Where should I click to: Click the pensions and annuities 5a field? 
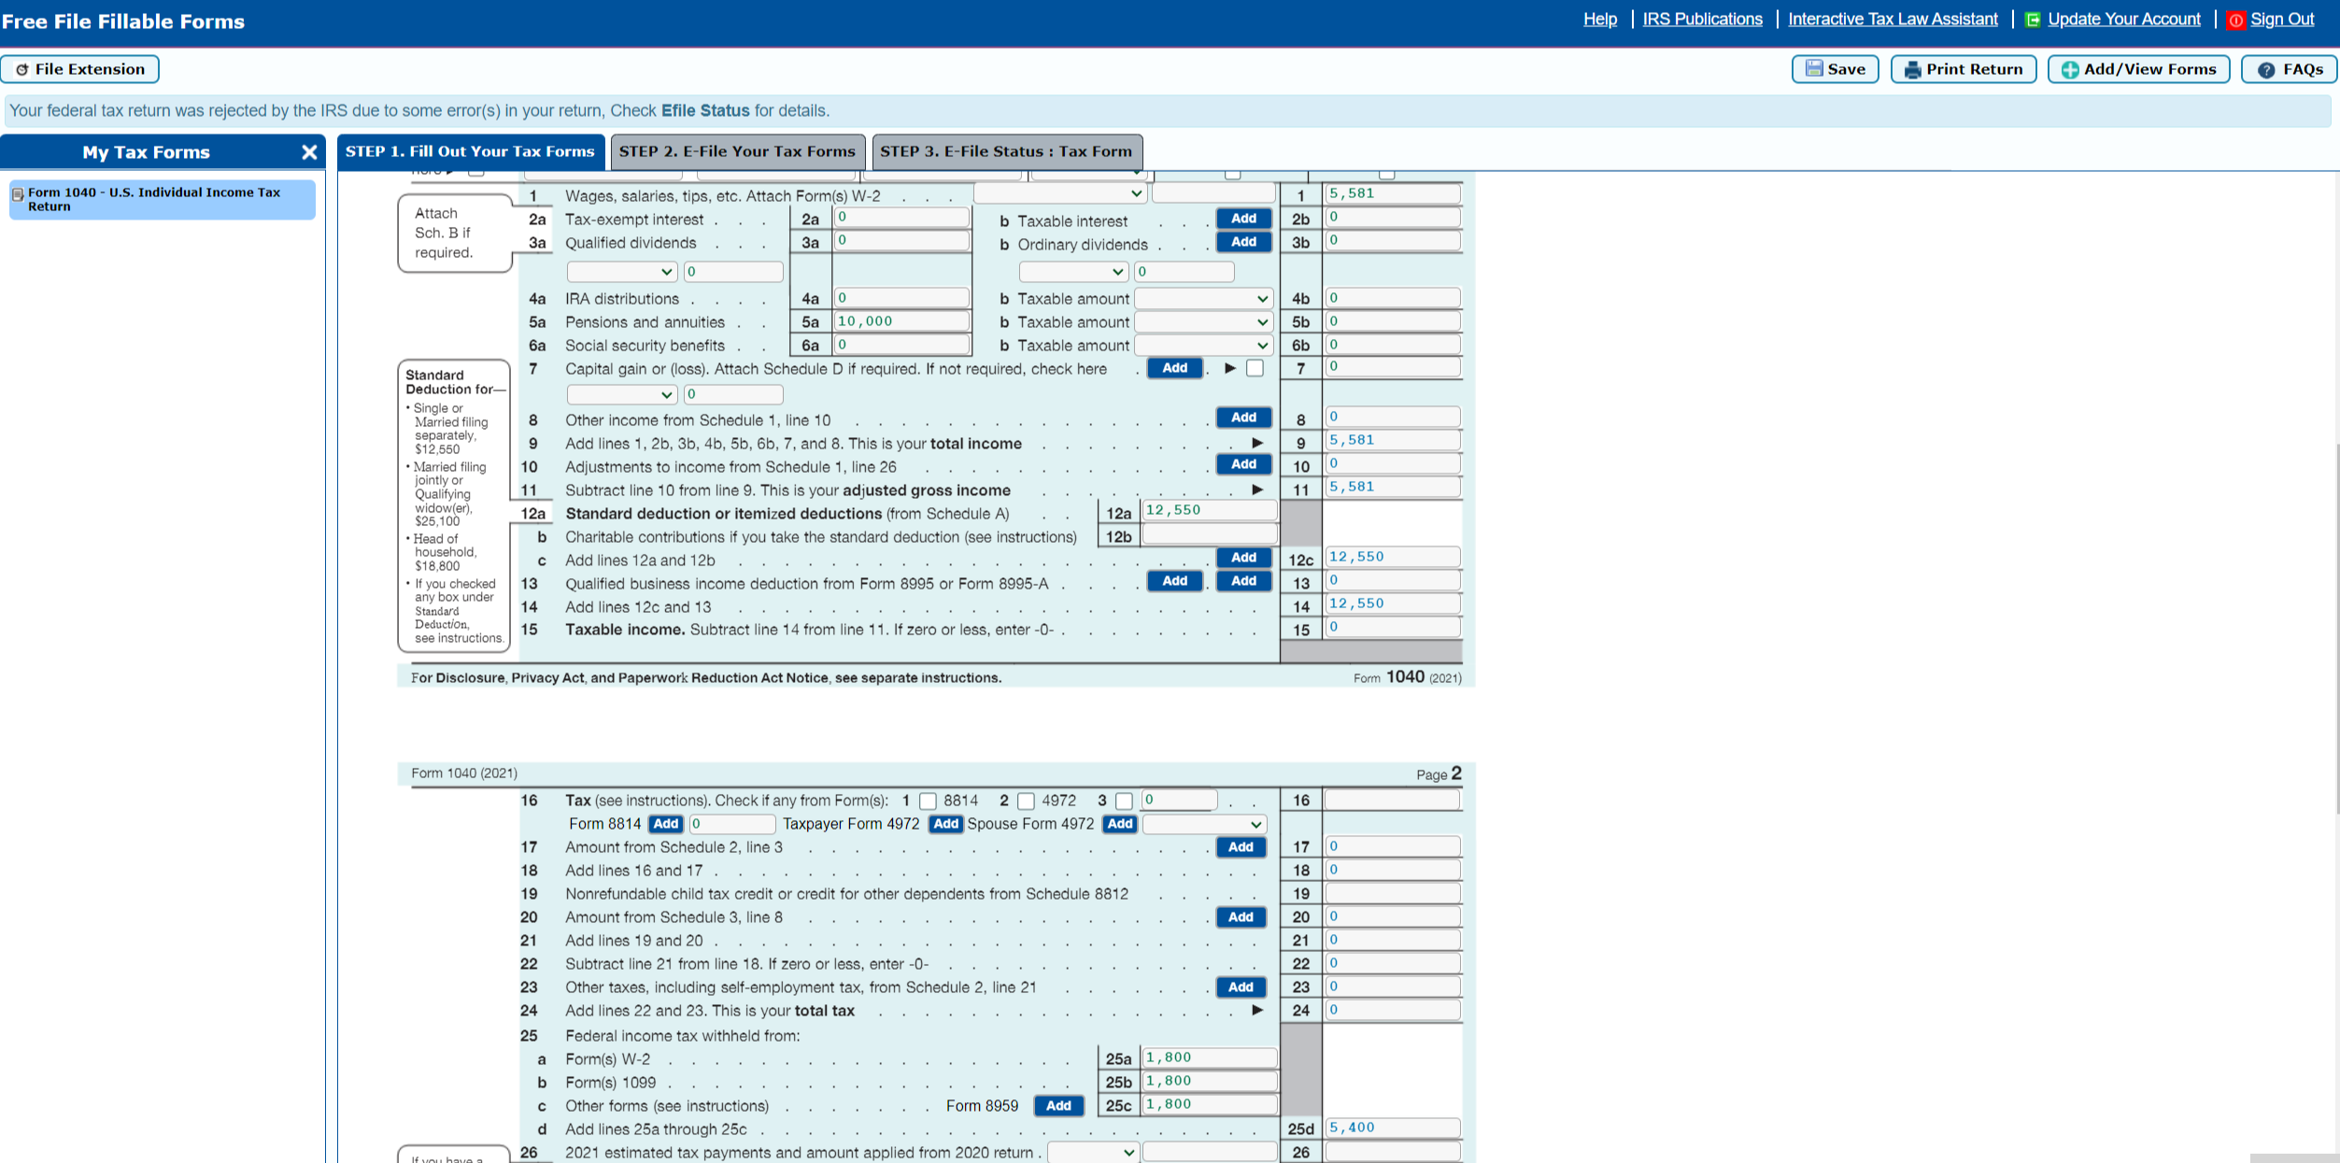pyautogui.click(x=901, y=321)
